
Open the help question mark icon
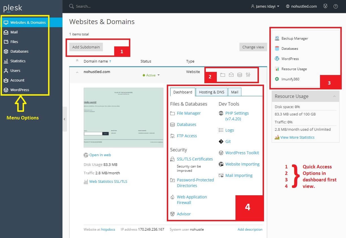[336, 6]
